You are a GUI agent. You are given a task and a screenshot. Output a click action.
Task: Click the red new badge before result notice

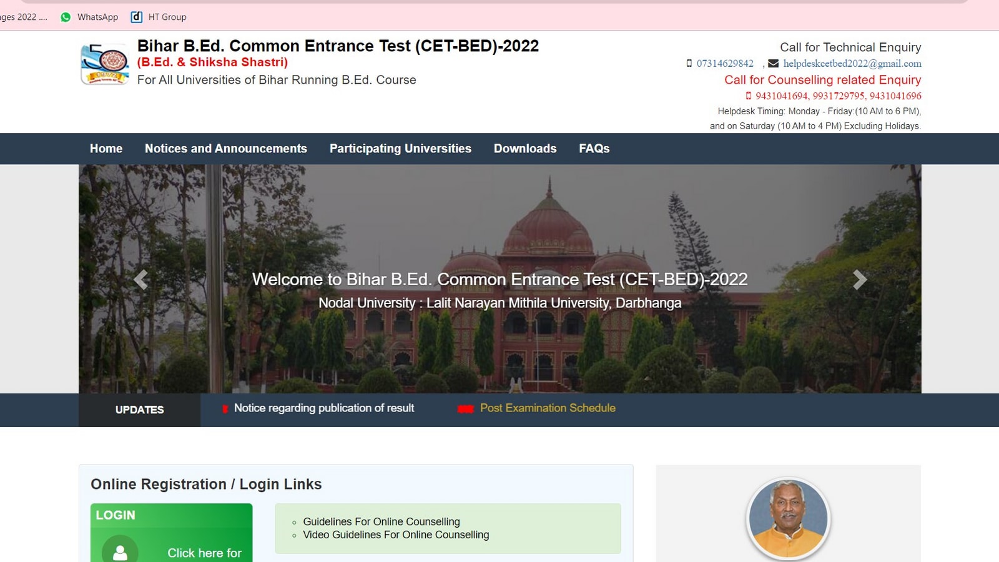point(225,408)
